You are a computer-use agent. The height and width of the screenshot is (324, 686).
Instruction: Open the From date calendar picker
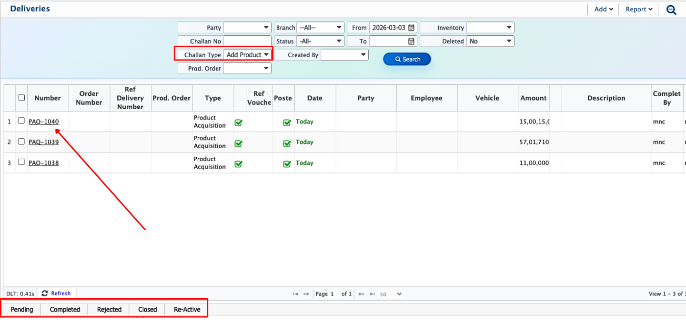tap(412, 28)
